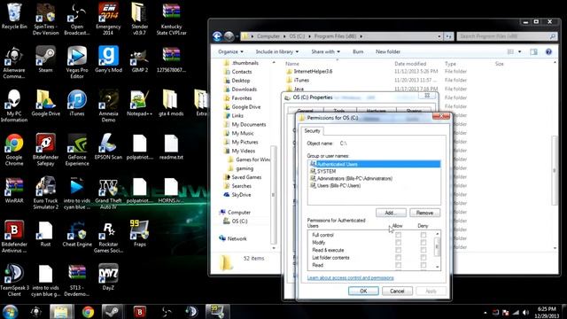Select the Security tab in Permissions

(312, 131)
